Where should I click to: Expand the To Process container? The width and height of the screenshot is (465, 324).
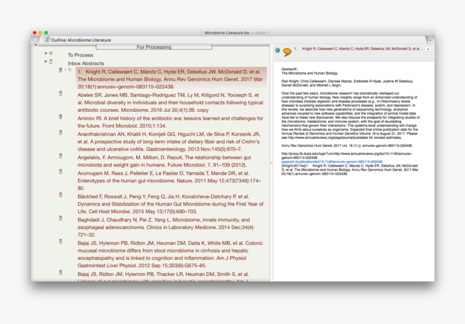click(x=45, y=53)
